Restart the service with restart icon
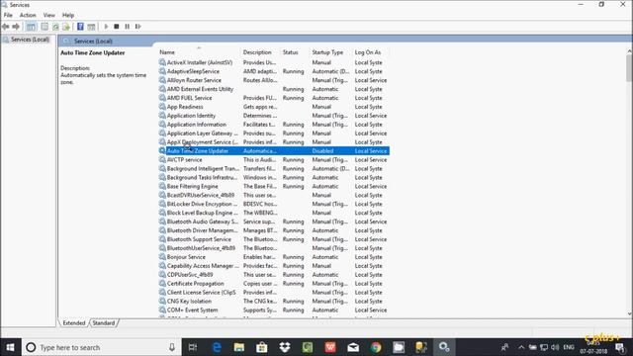633x356 pixels. [x=138, y=27]
